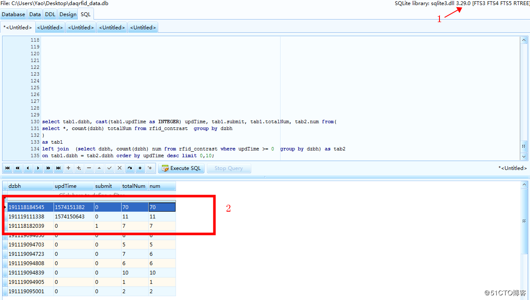The height and width of the screenshot is (300, 530).
Task: Switch to the Data tab
Action: (x=35, y=14)
